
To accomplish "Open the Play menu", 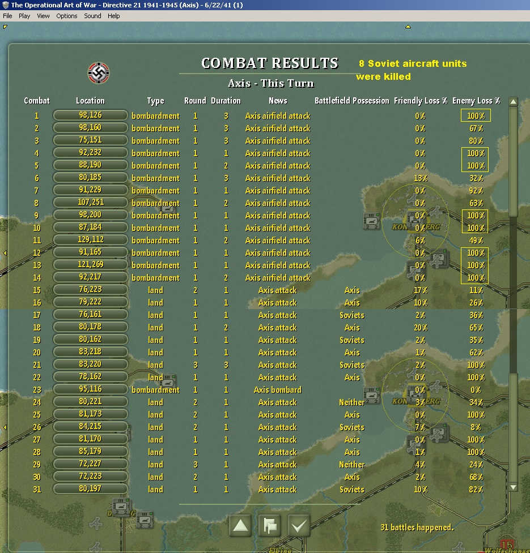I will point(24,16).
